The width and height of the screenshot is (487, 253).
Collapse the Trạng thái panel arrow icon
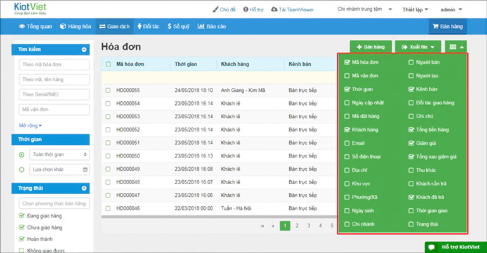[84, 188]
